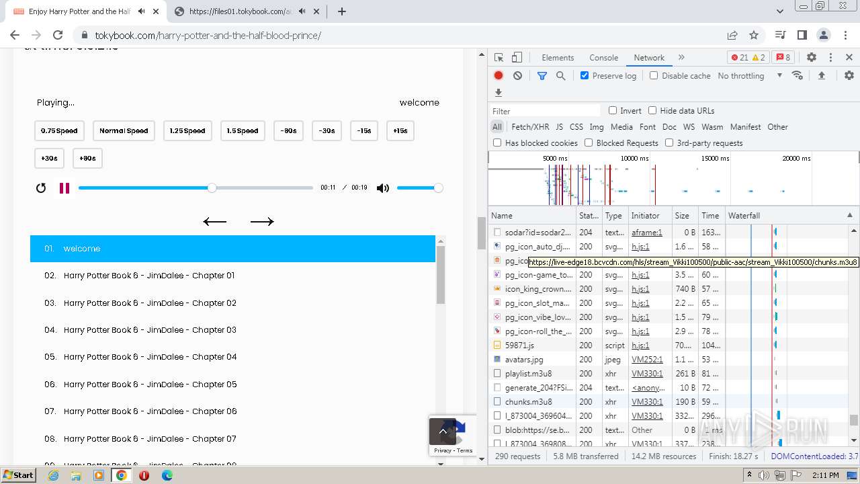Image resolution: width=860 pixels, height=484 pixels.
Task: Pause the audiobook playback
Action: (64, 188)
